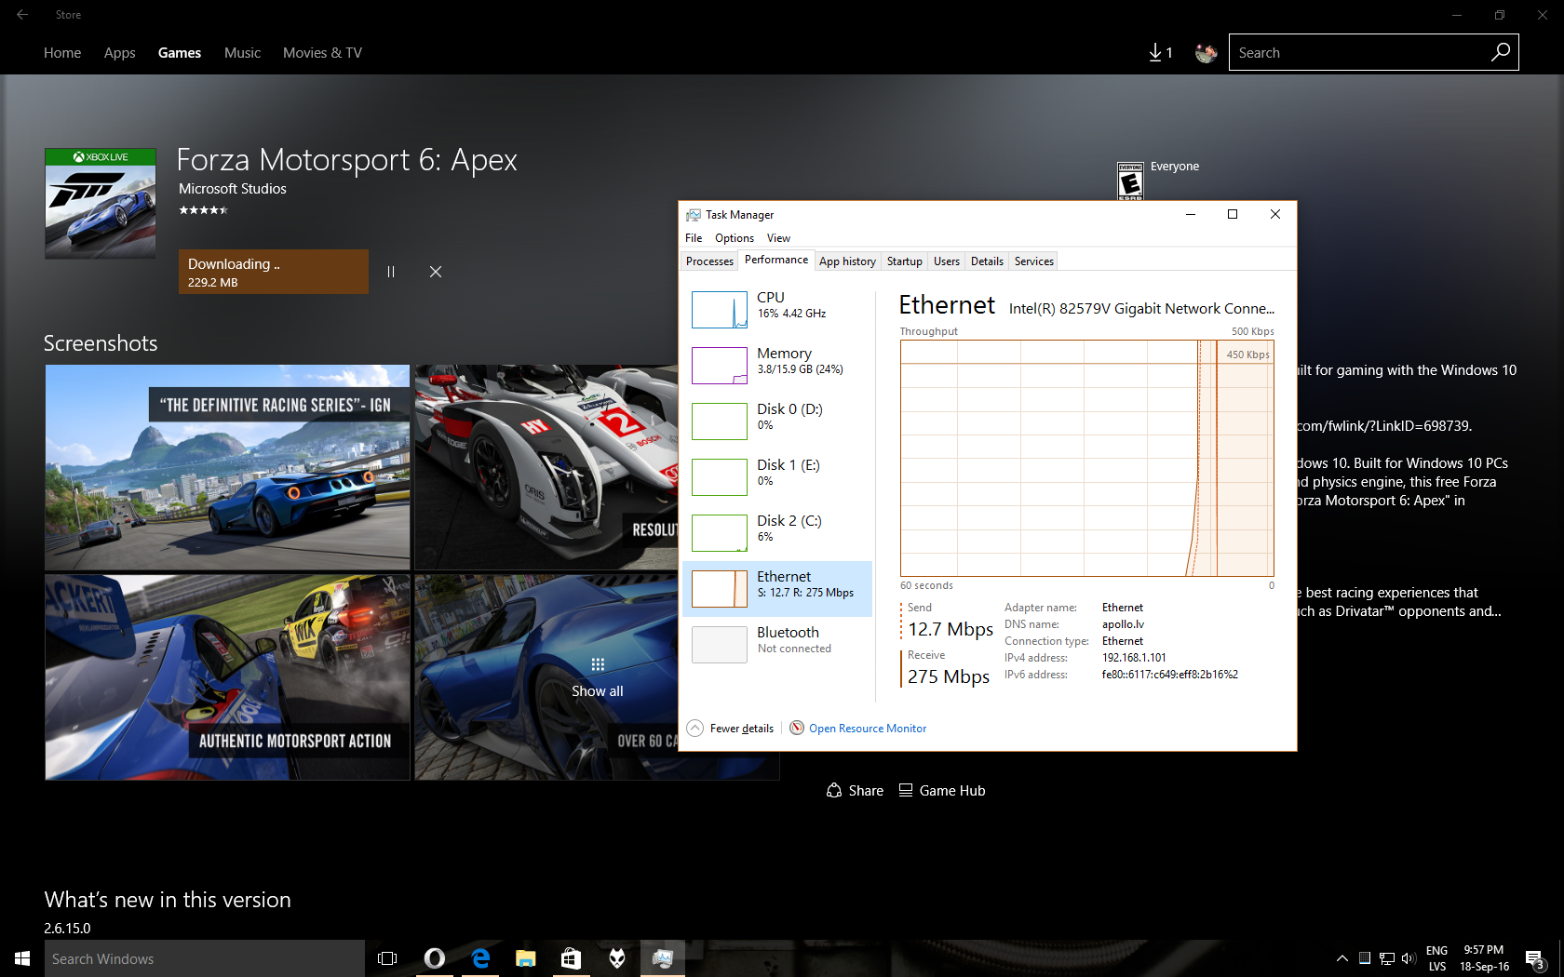
Task: Open the white race car screenshot
Action: pyautogui.click(x=546, y=467)
